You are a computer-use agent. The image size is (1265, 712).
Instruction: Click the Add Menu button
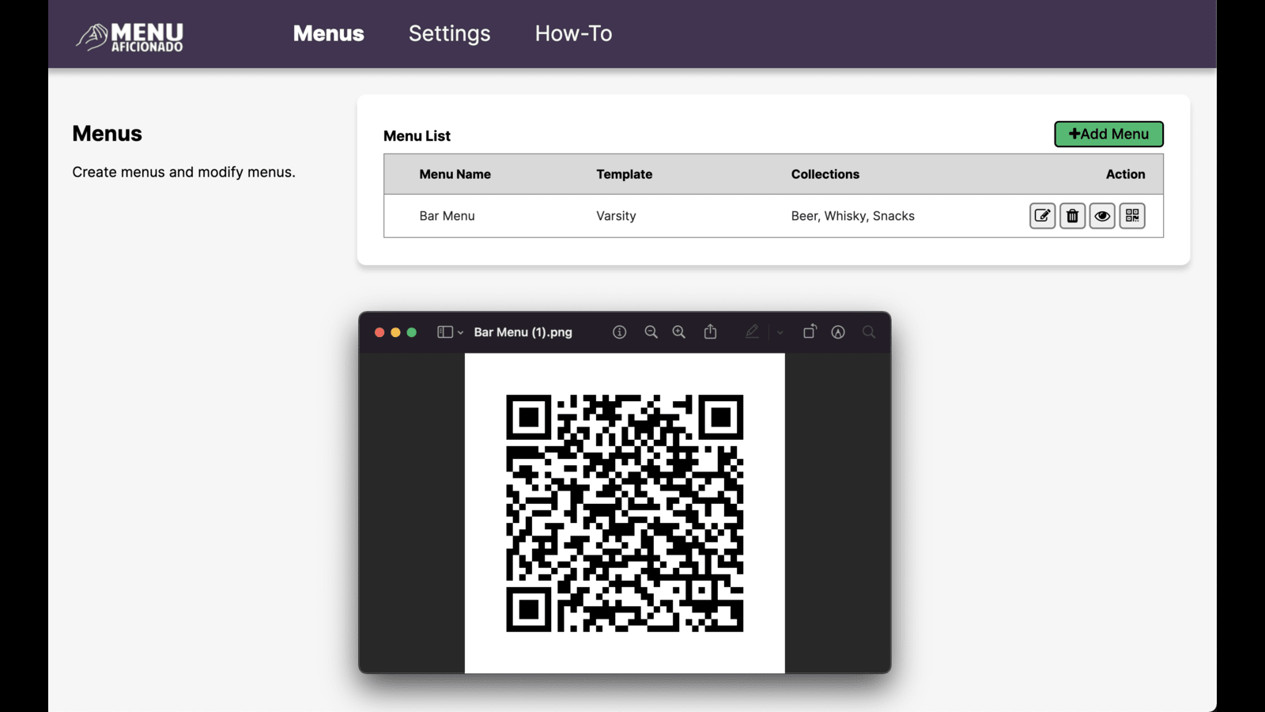pos(1108,134)
